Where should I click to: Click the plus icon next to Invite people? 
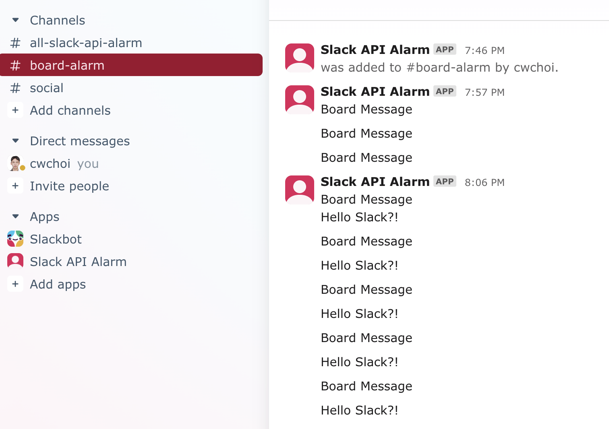click(x=15, y=186)
